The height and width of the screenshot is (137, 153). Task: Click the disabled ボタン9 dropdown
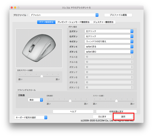coord(109,82)
